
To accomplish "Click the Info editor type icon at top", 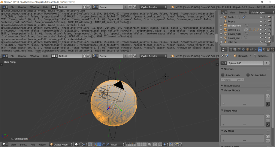I will pyautogui.click(x=5, y=7).
